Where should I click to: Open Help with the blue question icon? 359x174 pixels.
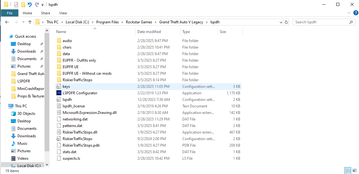(x=355, y=13)
